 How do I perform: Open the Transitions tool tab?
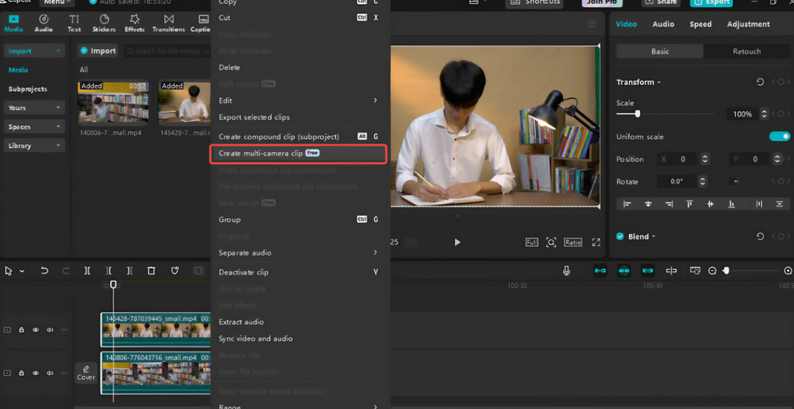coord(168,23)
